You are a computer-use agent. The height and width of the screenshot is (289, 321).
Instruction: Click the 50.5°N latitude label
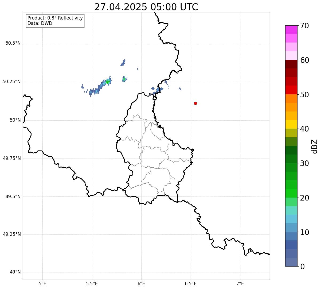point(13,43)
